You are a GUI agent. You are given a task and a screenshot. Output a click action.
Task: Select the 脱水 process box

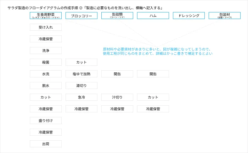click(46, 86)
